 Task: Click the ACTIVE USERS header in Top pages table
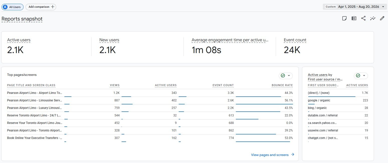pyautogui.click(x=166, y=85)
